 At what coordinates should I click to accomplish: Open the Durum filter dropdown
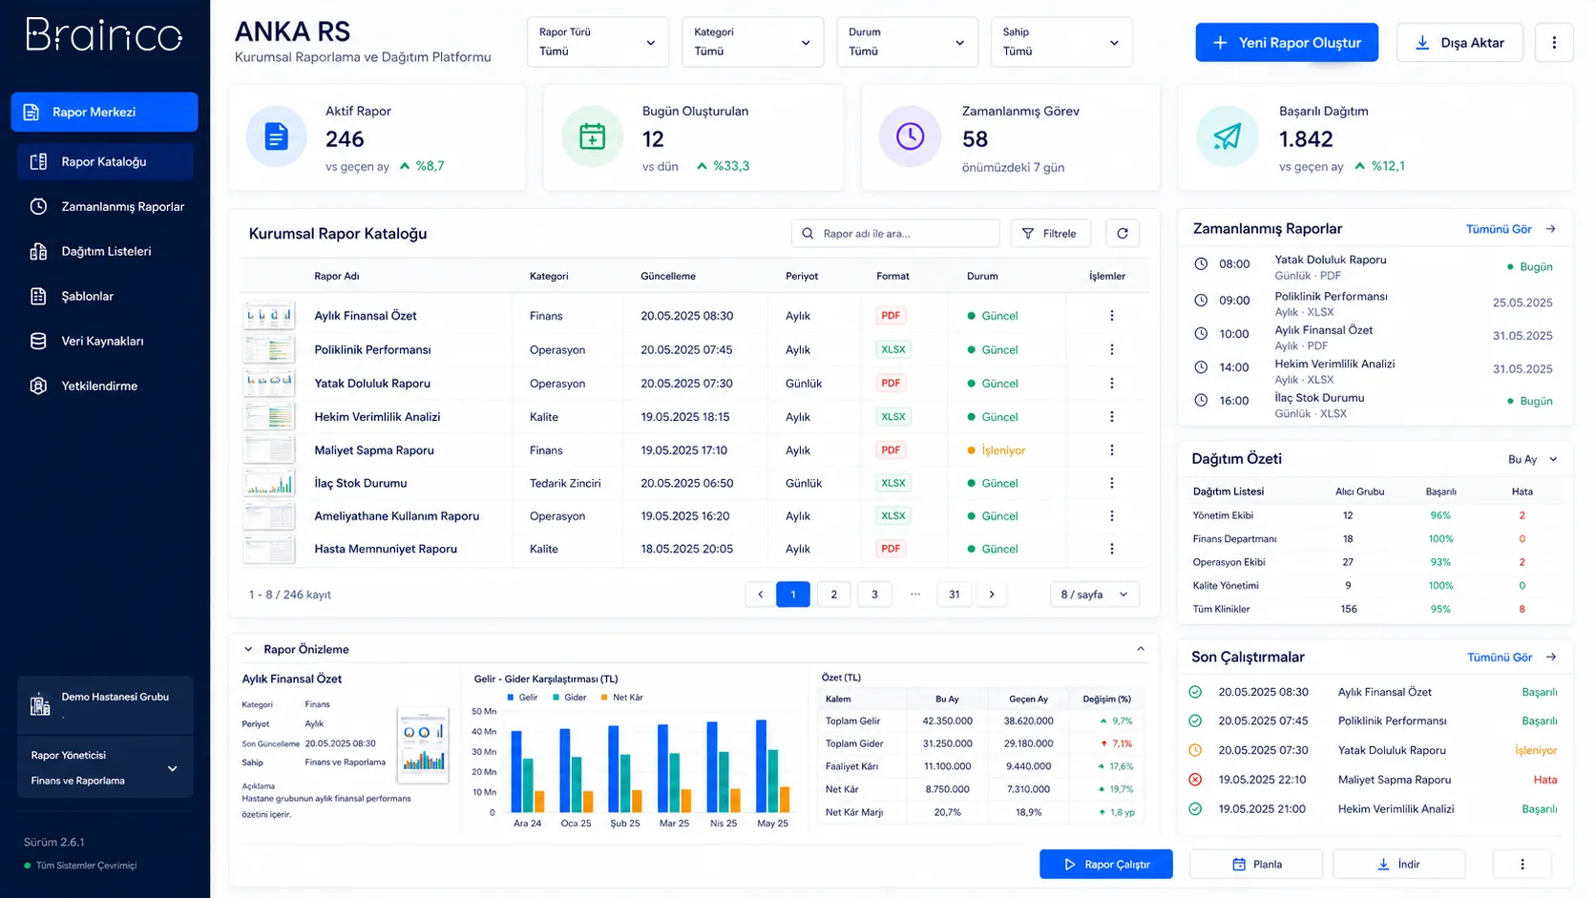tap(907, 42)
